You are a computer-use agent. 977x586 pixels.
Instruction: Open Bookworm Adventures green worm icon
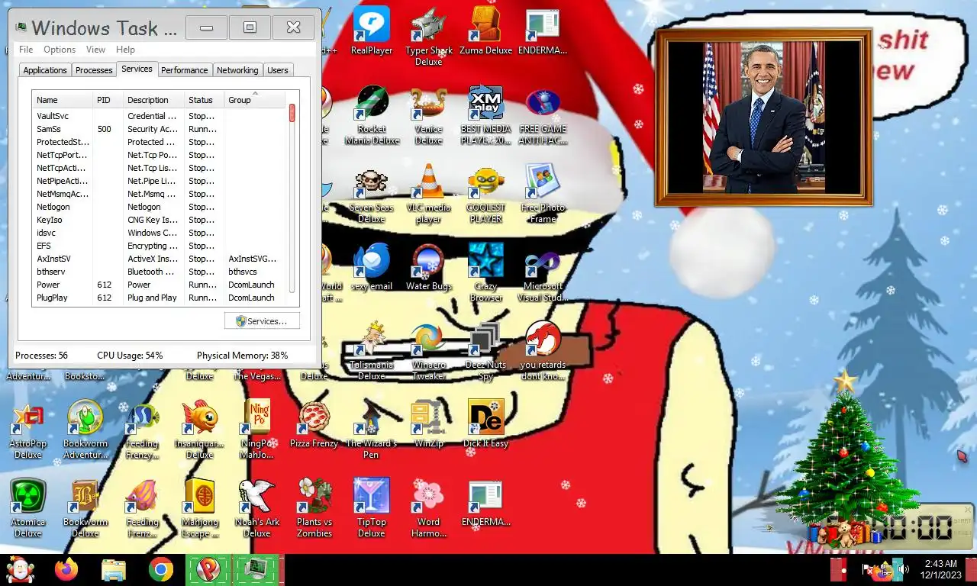(x=85, y=429)
